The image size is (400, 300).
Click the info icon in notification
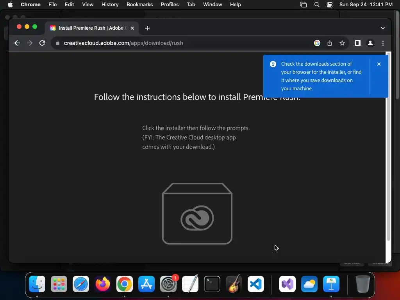tap(273, 64)
